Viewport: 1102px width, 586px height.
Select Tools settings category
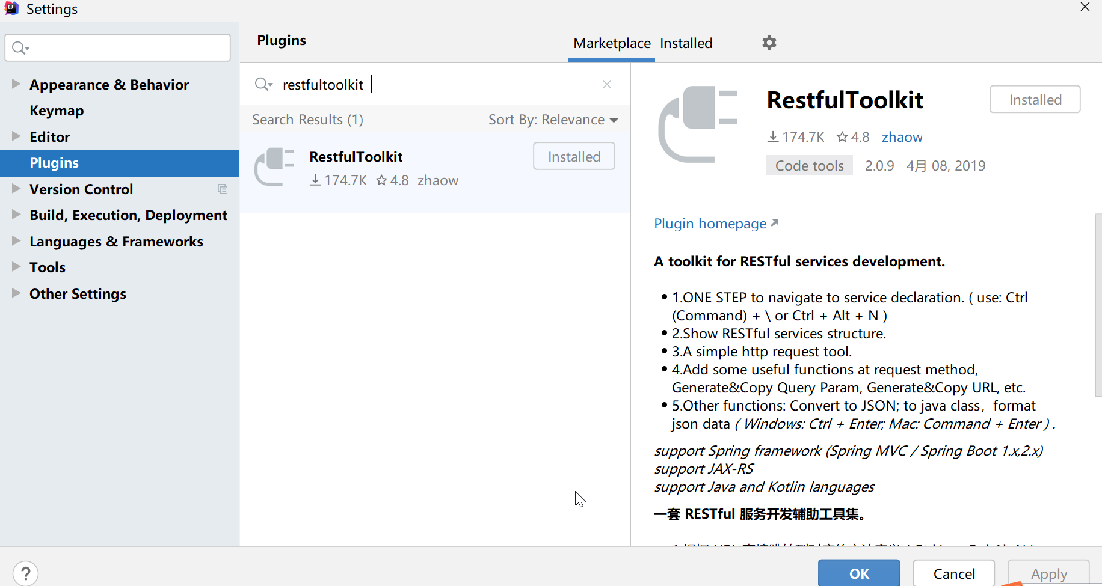coord(48,267)
